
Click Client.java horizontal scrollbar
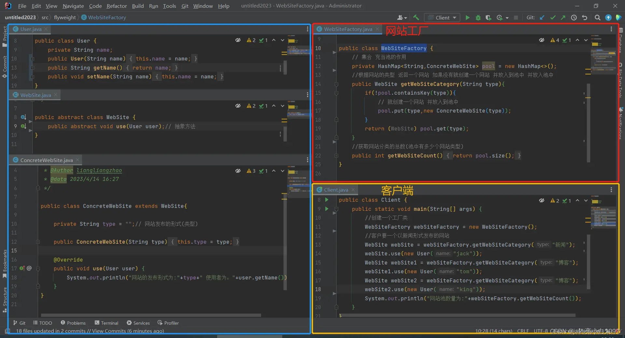tap(458, 315)
